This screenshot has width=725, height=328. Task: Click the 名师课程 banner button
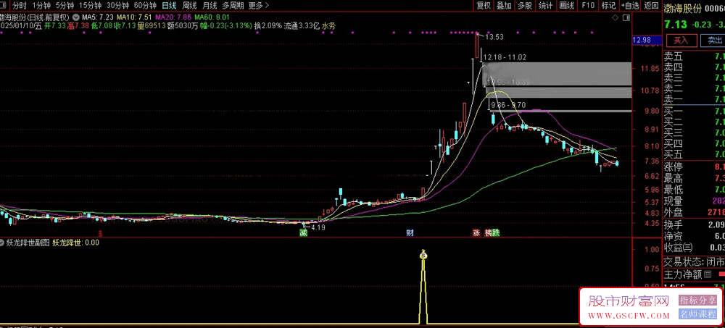(697, 314)
